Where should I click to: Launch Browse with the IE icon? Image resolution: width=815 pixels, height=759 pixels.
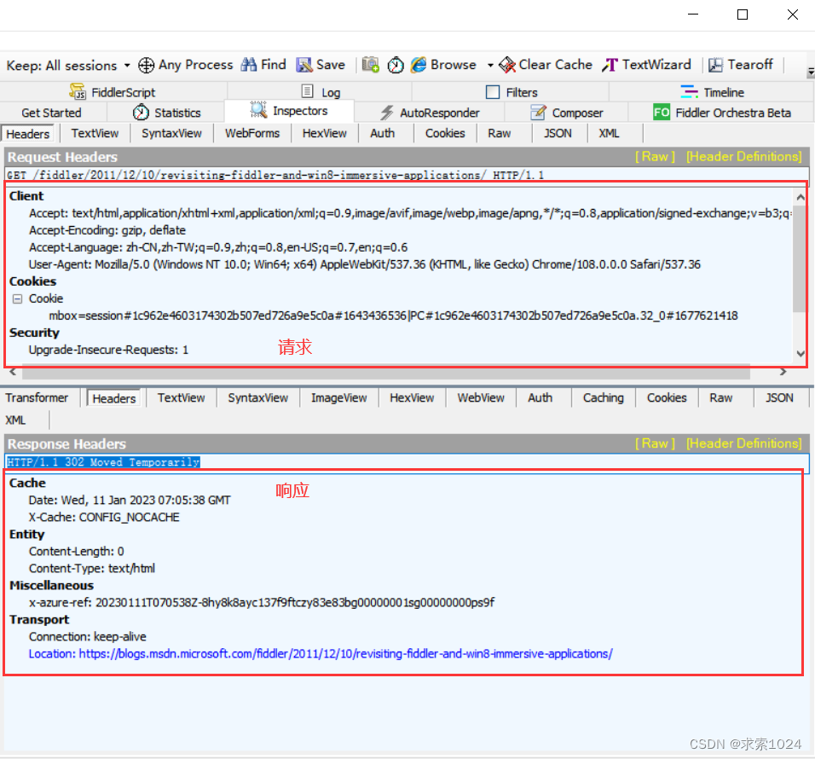[x=419, y=65]
